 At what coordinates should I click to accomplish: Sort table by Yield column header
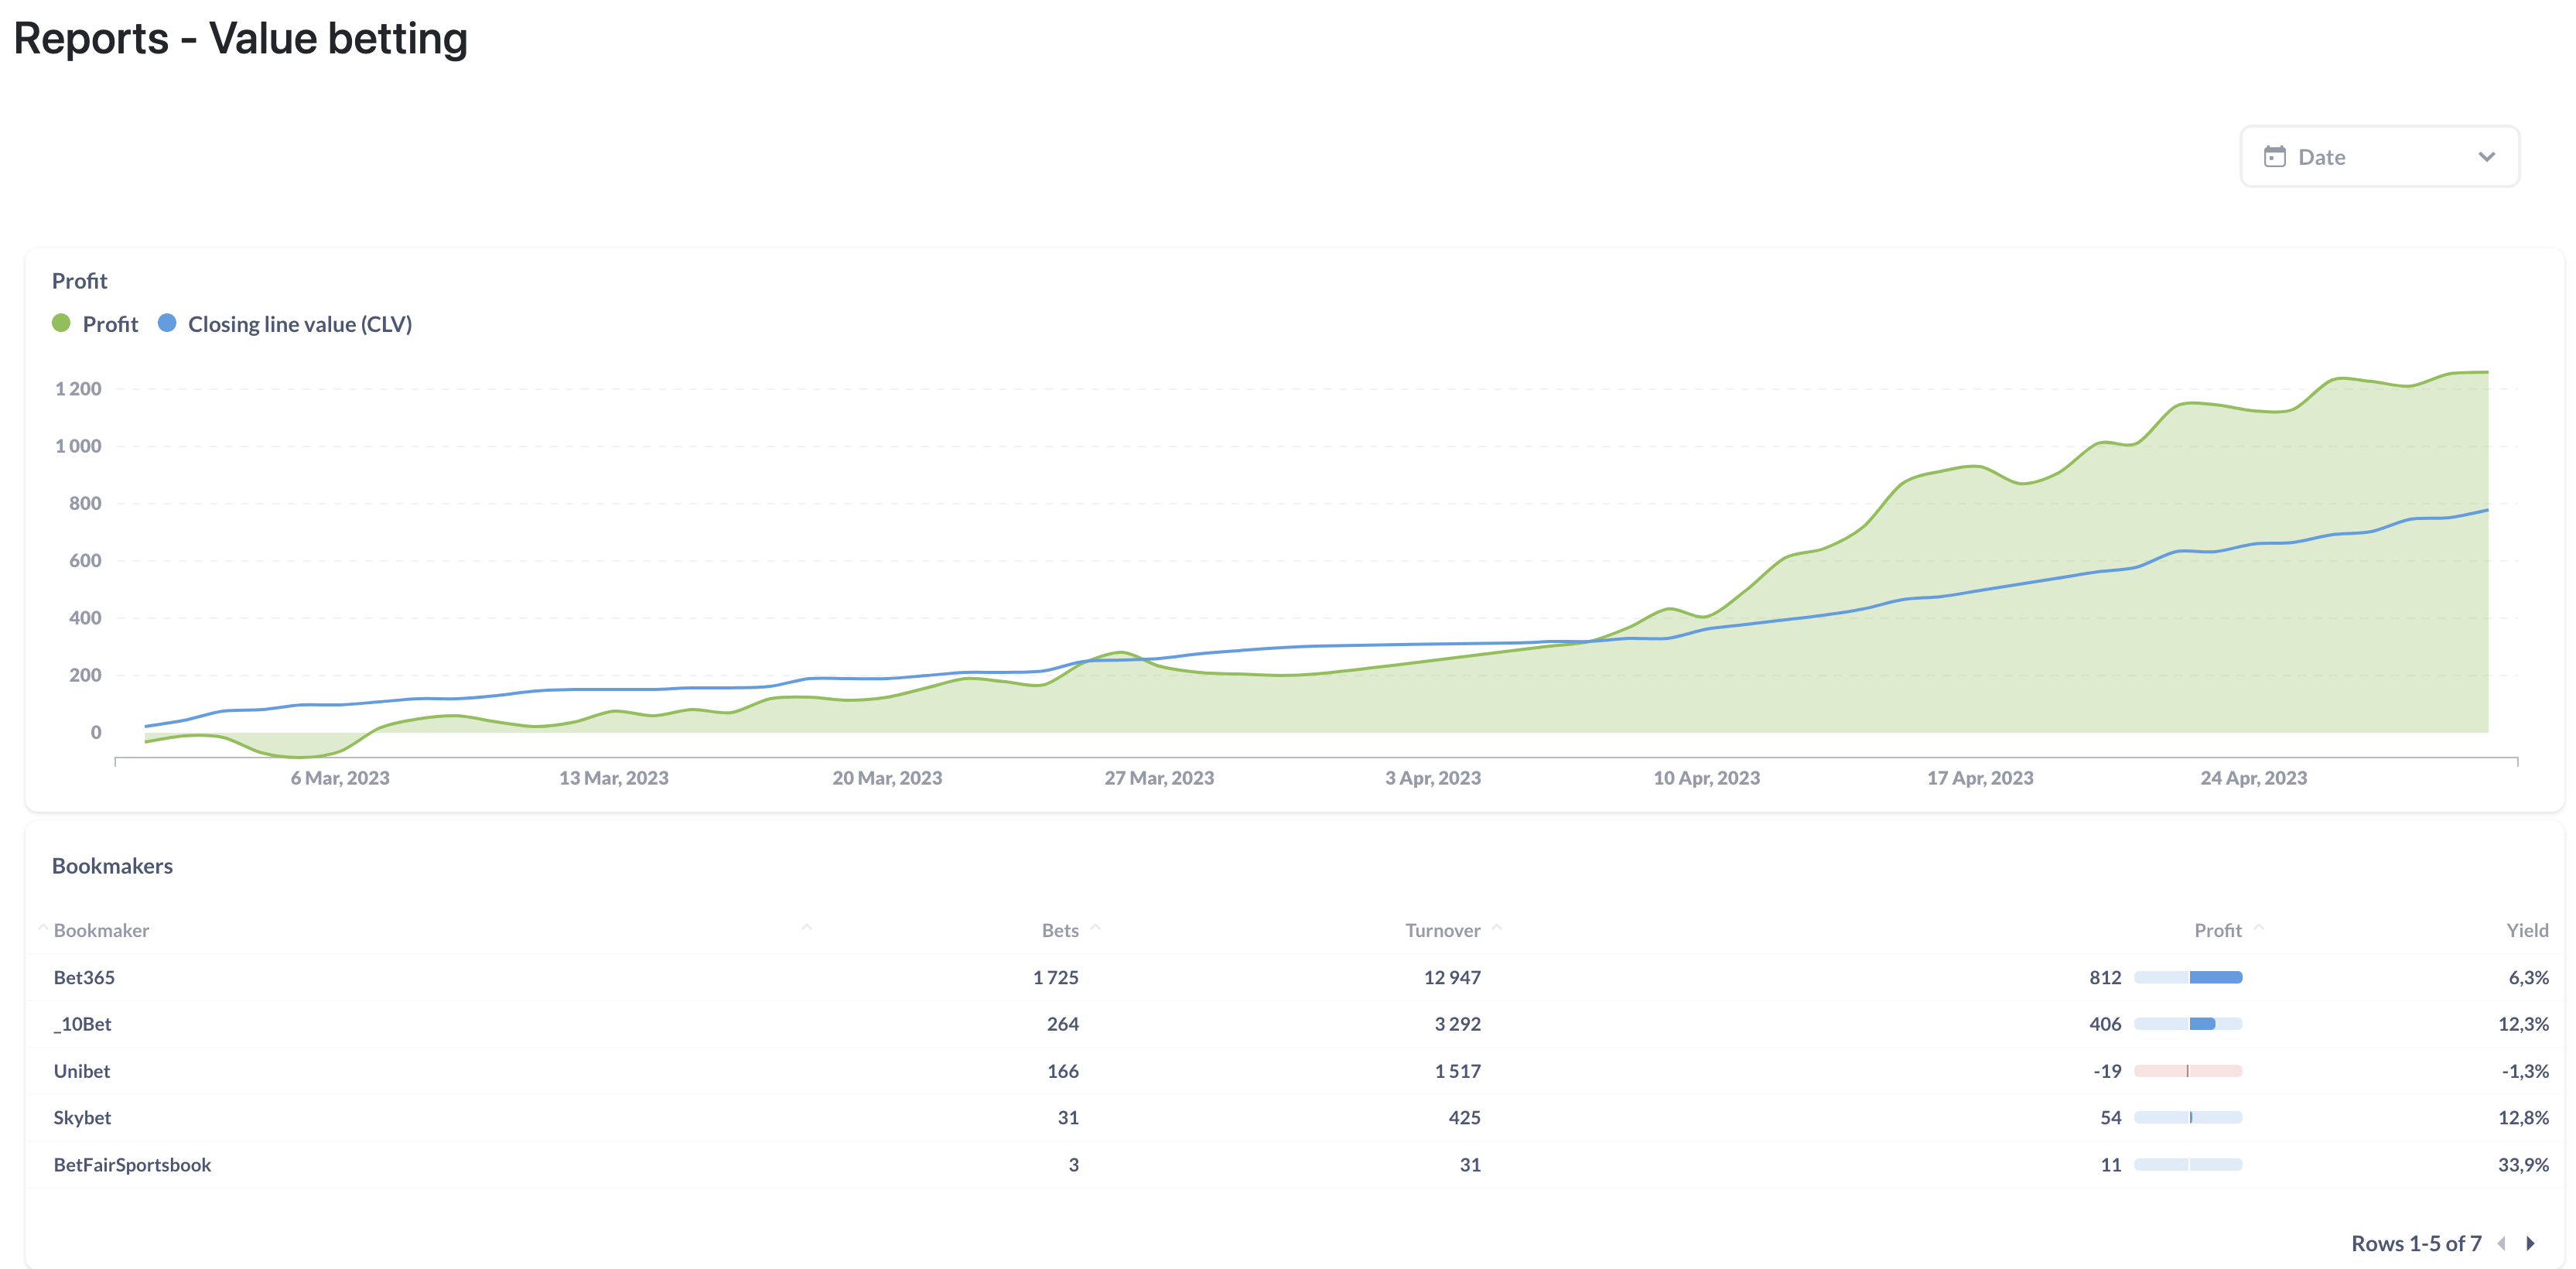click(x=2527, y=930)
